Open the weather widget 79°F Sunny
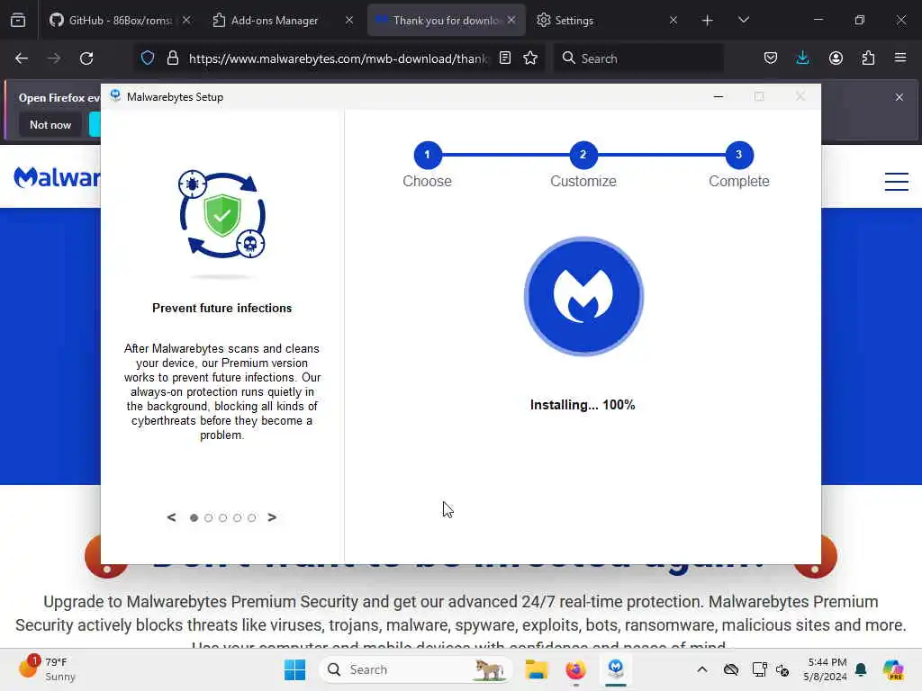Viewport: 922px width, 691px height. tap(47, 669)
